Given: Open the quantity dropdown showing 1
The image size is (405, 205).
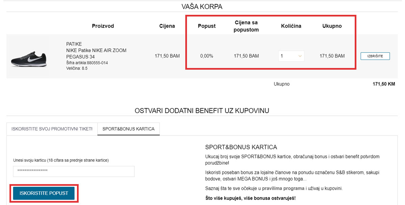Looking at the screenshot, I should 291,56.
